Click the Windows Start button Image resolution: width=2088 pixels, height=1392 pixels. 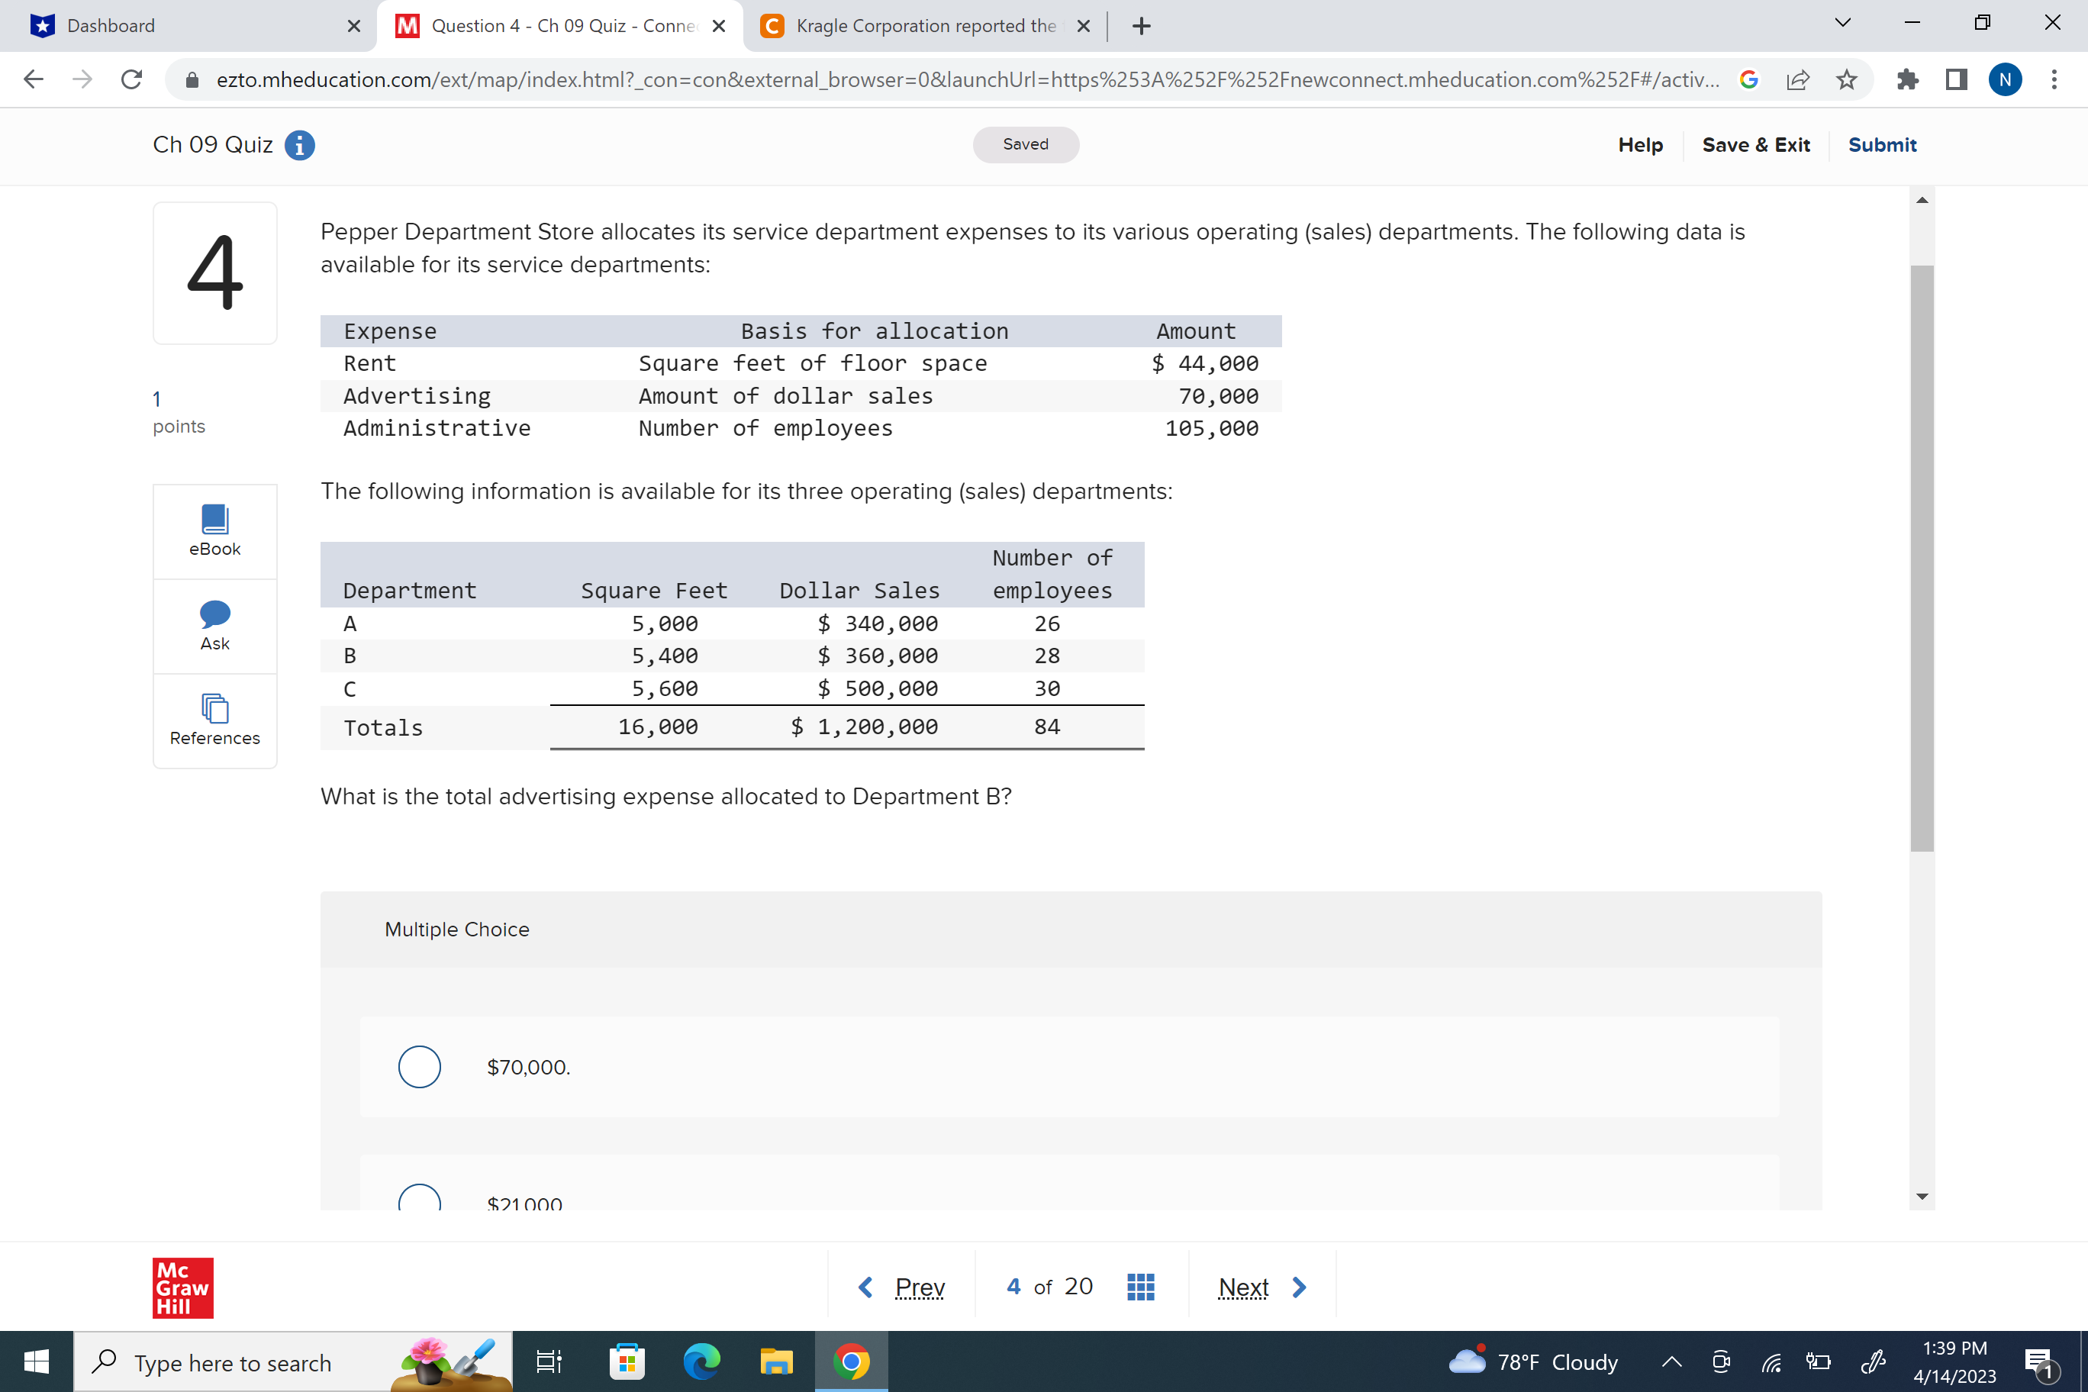point(37,1361)
